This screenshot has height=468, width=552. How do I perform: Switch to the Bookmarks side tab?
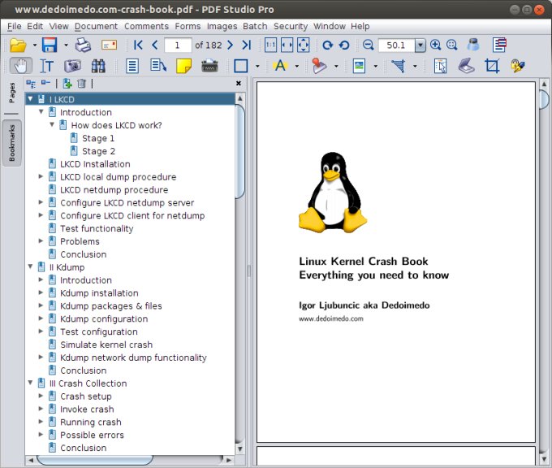click(12, 143)
